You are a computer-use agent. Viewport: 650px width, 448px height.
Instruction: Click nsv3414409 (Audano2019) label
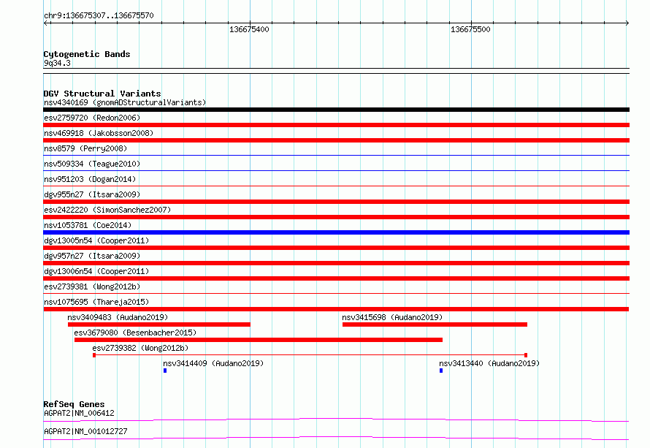(213, 363)
